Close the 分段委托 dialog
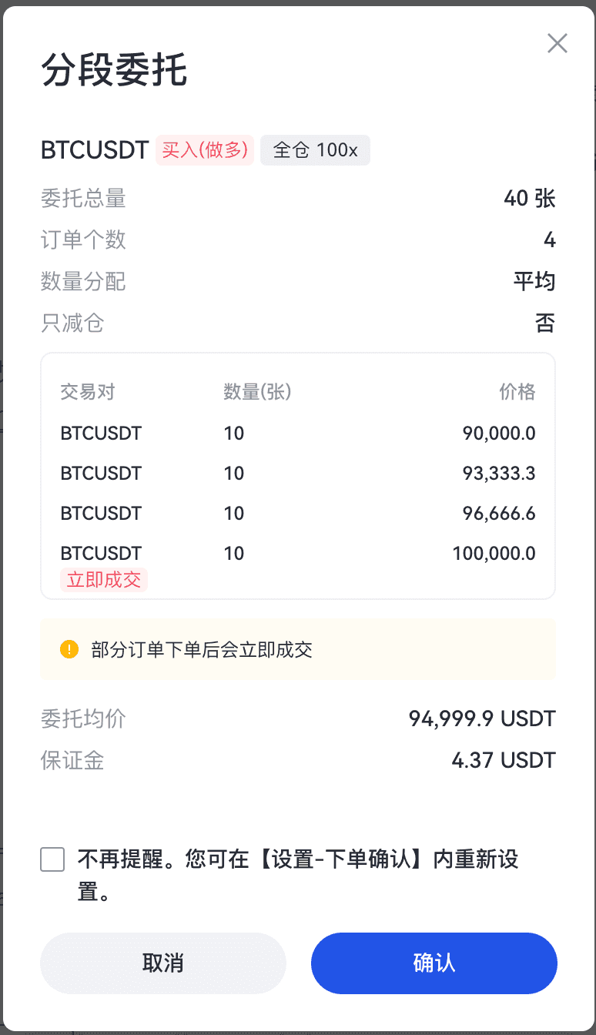 click(x=557, y=43)
